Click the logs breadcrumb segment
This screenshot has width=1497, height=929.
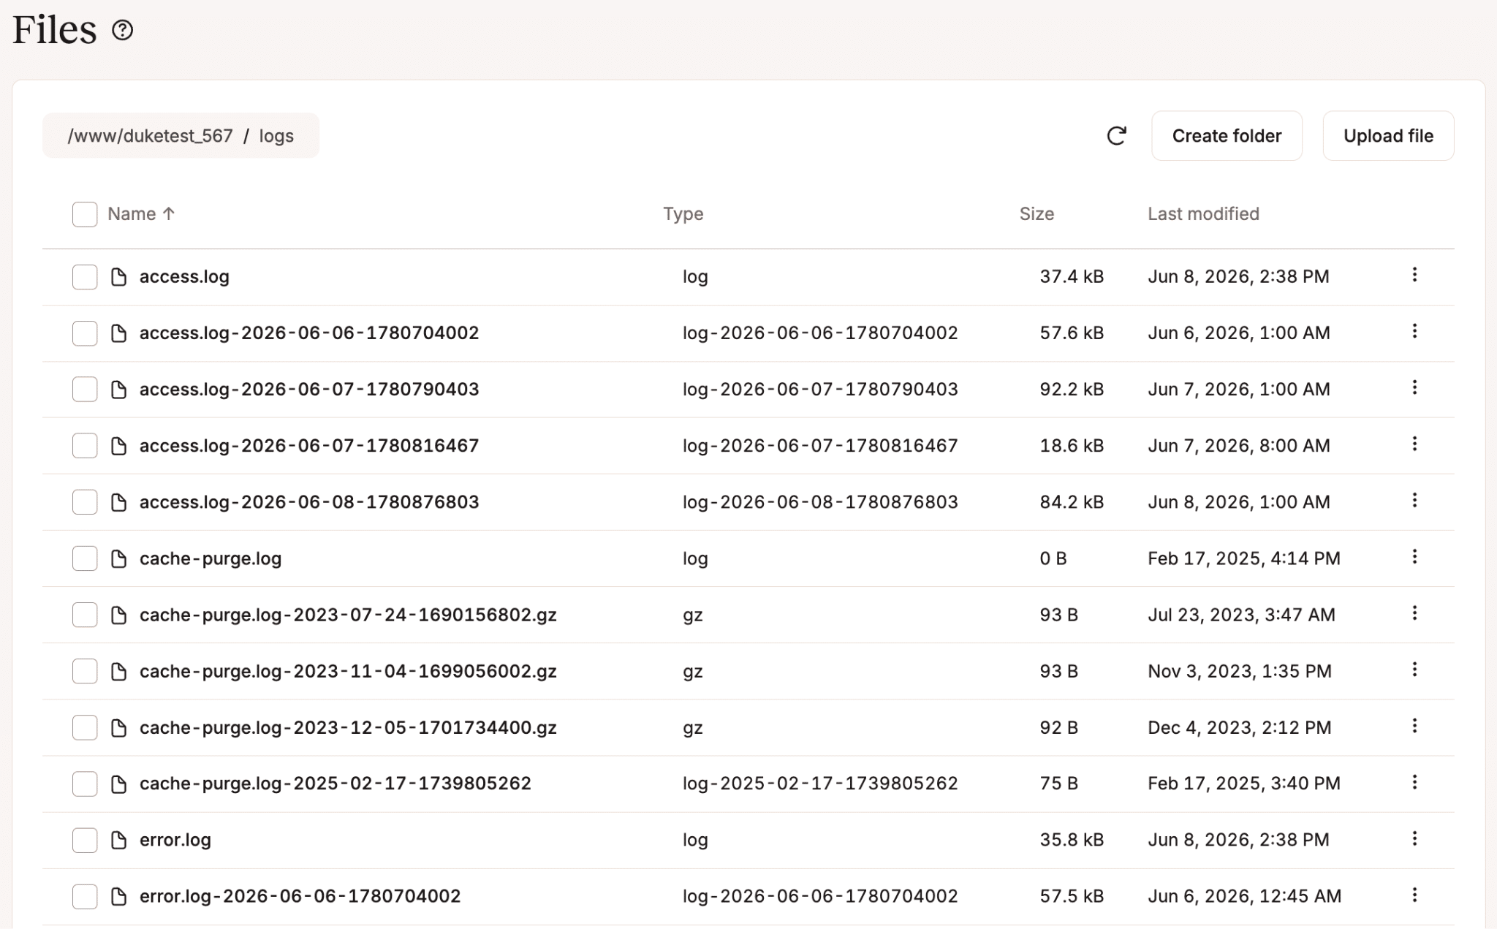(x=276, y=137)
